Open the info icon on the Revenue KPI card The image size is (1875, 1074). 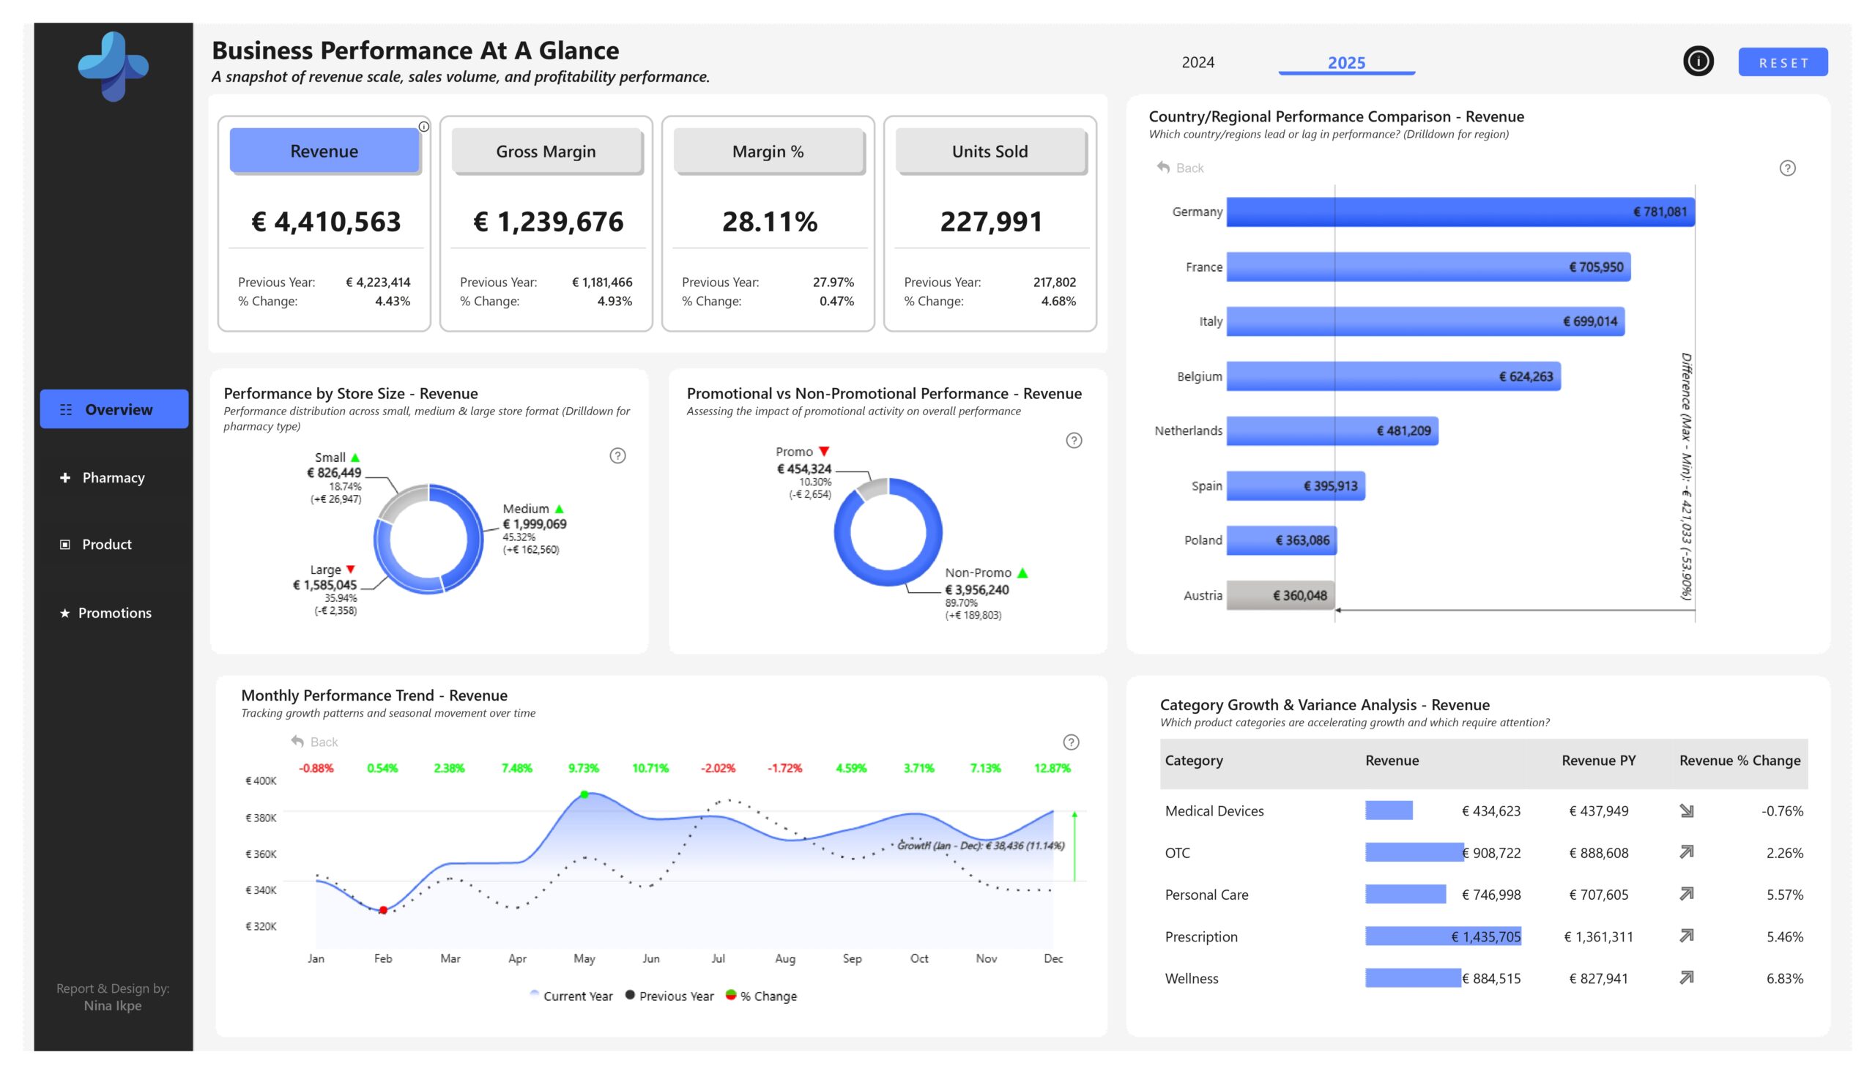click(x=424, y=126)
